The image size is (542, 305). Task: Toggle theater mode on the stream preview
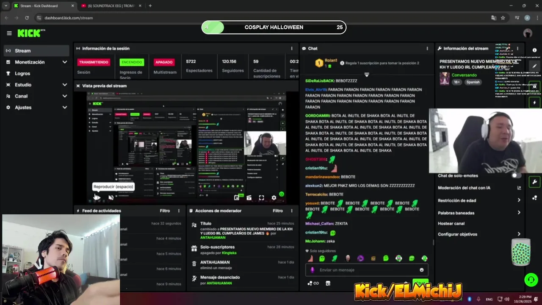click(249, 197)
